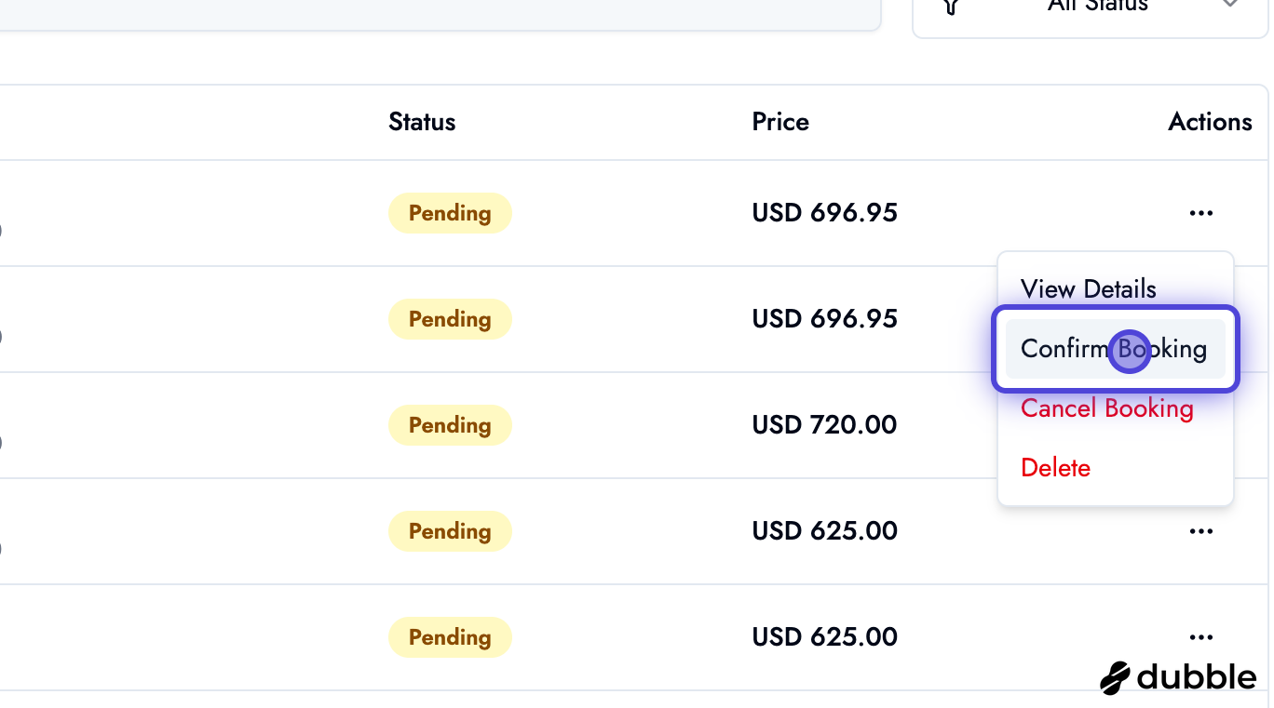Select View Details from the actions menu
Screen dimensions: 1274x708
[1088, 289]
